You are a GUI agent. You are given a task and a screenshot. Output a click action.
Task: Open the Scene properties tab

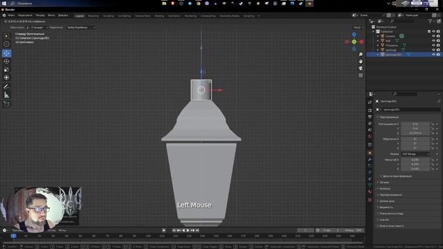click(370, 130)
